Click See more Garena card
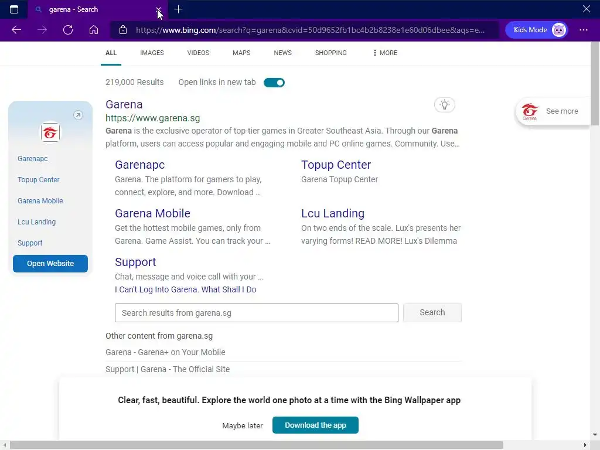 (x=553, y=111)
